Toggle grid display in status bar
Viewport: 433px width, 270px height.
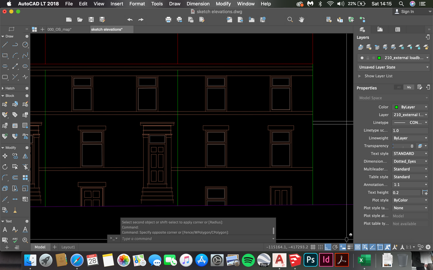click(x=313, y=247)
